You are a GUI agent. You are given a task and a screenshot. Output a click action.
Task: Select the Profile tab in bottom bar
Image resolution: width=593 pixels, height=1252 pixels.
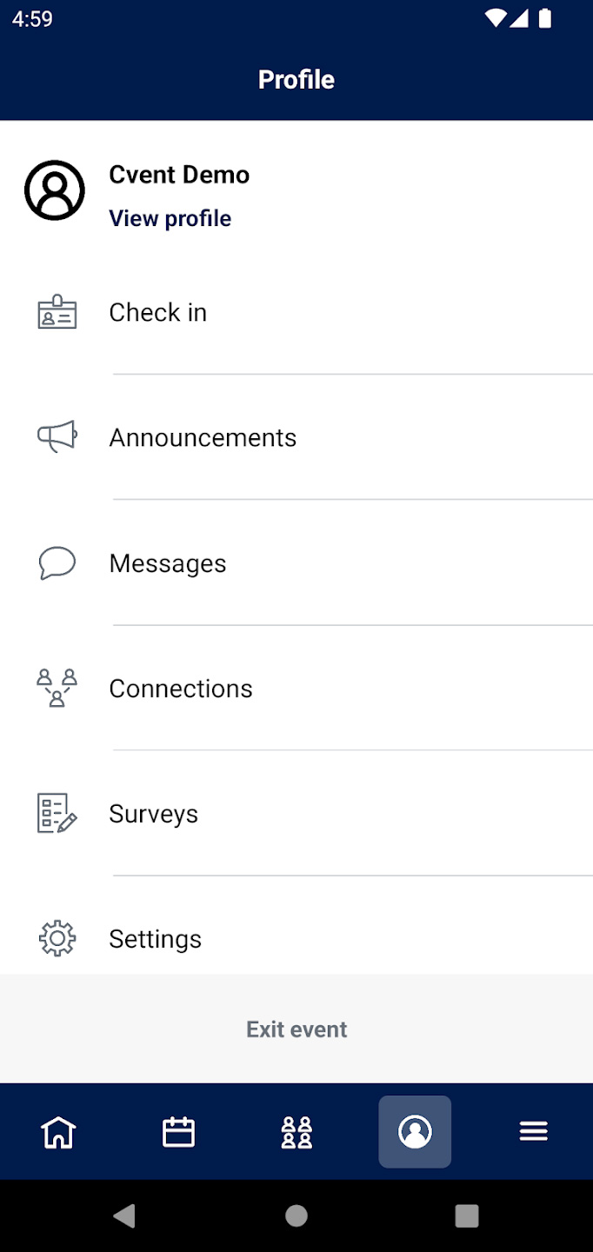[415, 1132]
